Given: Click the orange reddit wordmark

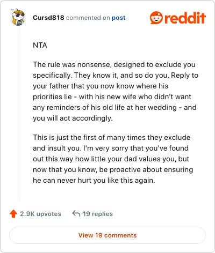Looking at the screenshot, I should pos(185,18).
